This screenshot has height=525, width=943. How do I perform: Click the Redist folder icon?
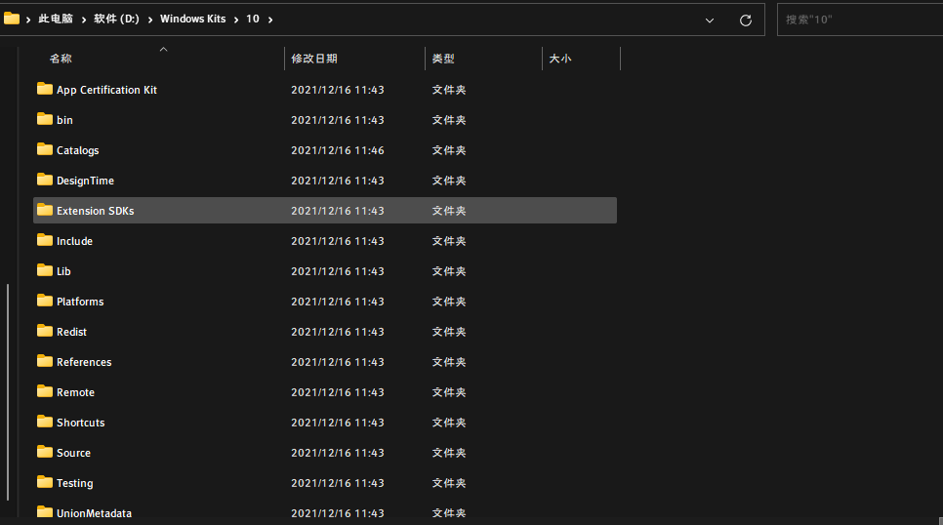click(45, 331)
